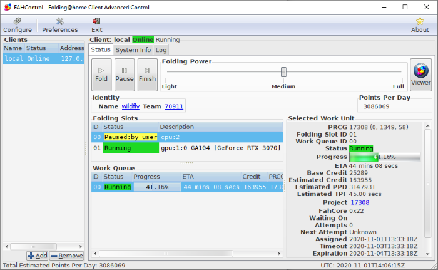Launch the protein Viewer
The height and width of the screenshot is (270, 438).
[x=420, y=75]
